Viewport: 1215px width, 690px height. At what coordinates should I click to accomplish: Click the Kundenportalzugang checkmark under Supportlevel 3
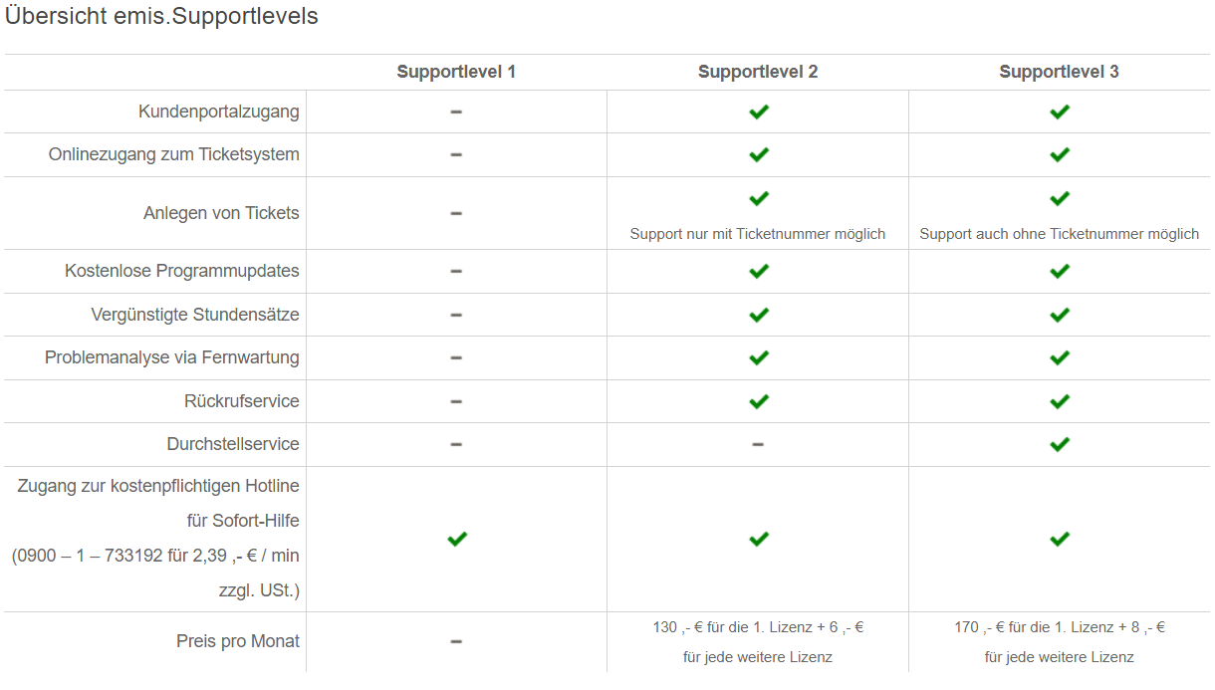[1060, 112]
